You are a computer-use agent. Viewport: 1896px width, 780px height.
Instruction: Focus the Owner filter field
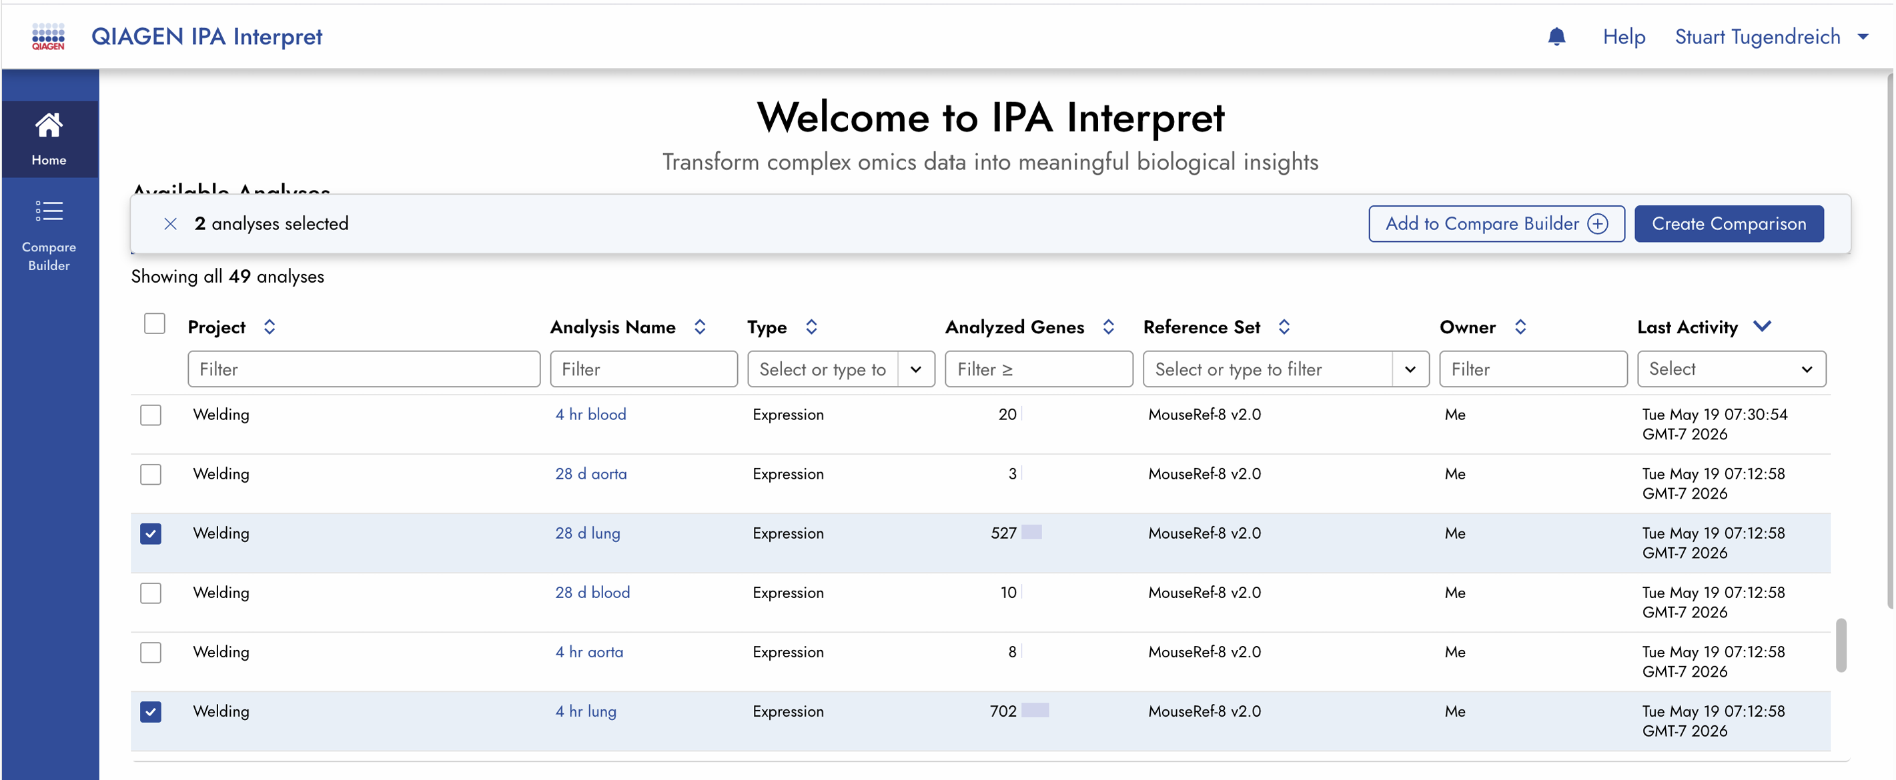pos(1533,369)
